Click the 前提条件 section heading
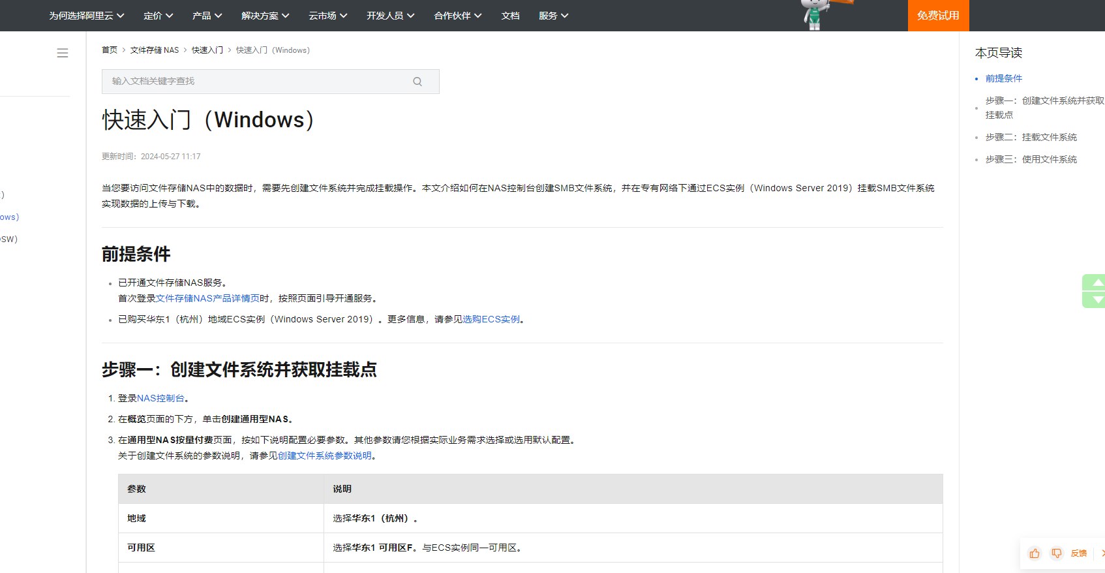The height and width of the screenshot is (573, 1105). [136, 254]
